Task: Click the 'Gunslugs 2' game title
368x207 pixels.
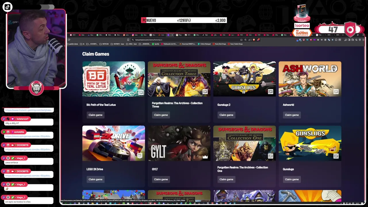Action: [x=224, y=105]
